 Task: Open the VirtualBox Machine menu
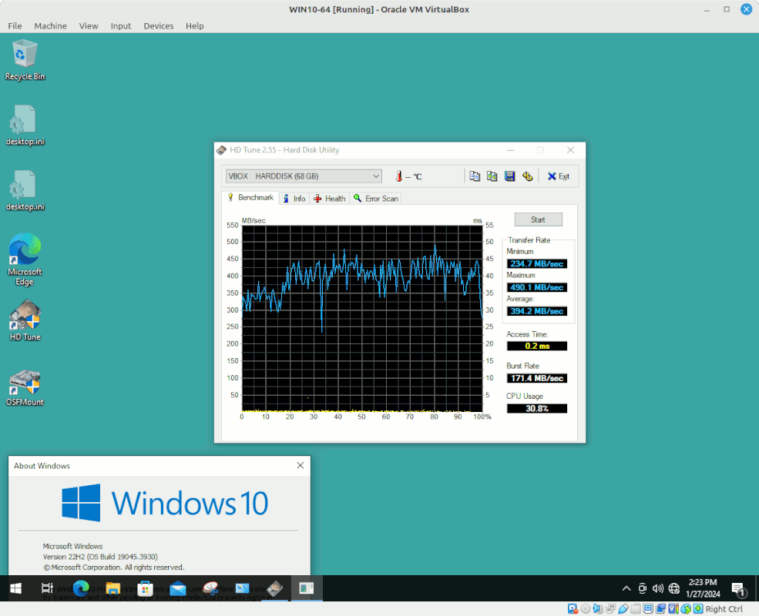50,25
